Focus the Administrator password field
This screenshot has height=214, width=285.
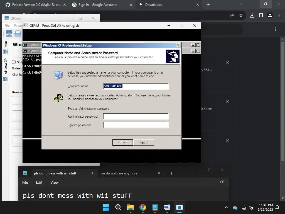[136, 116]
